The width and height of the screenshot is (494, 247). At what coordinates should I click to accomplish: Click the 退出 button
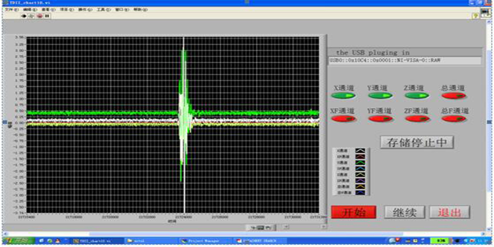click(450, 212)
